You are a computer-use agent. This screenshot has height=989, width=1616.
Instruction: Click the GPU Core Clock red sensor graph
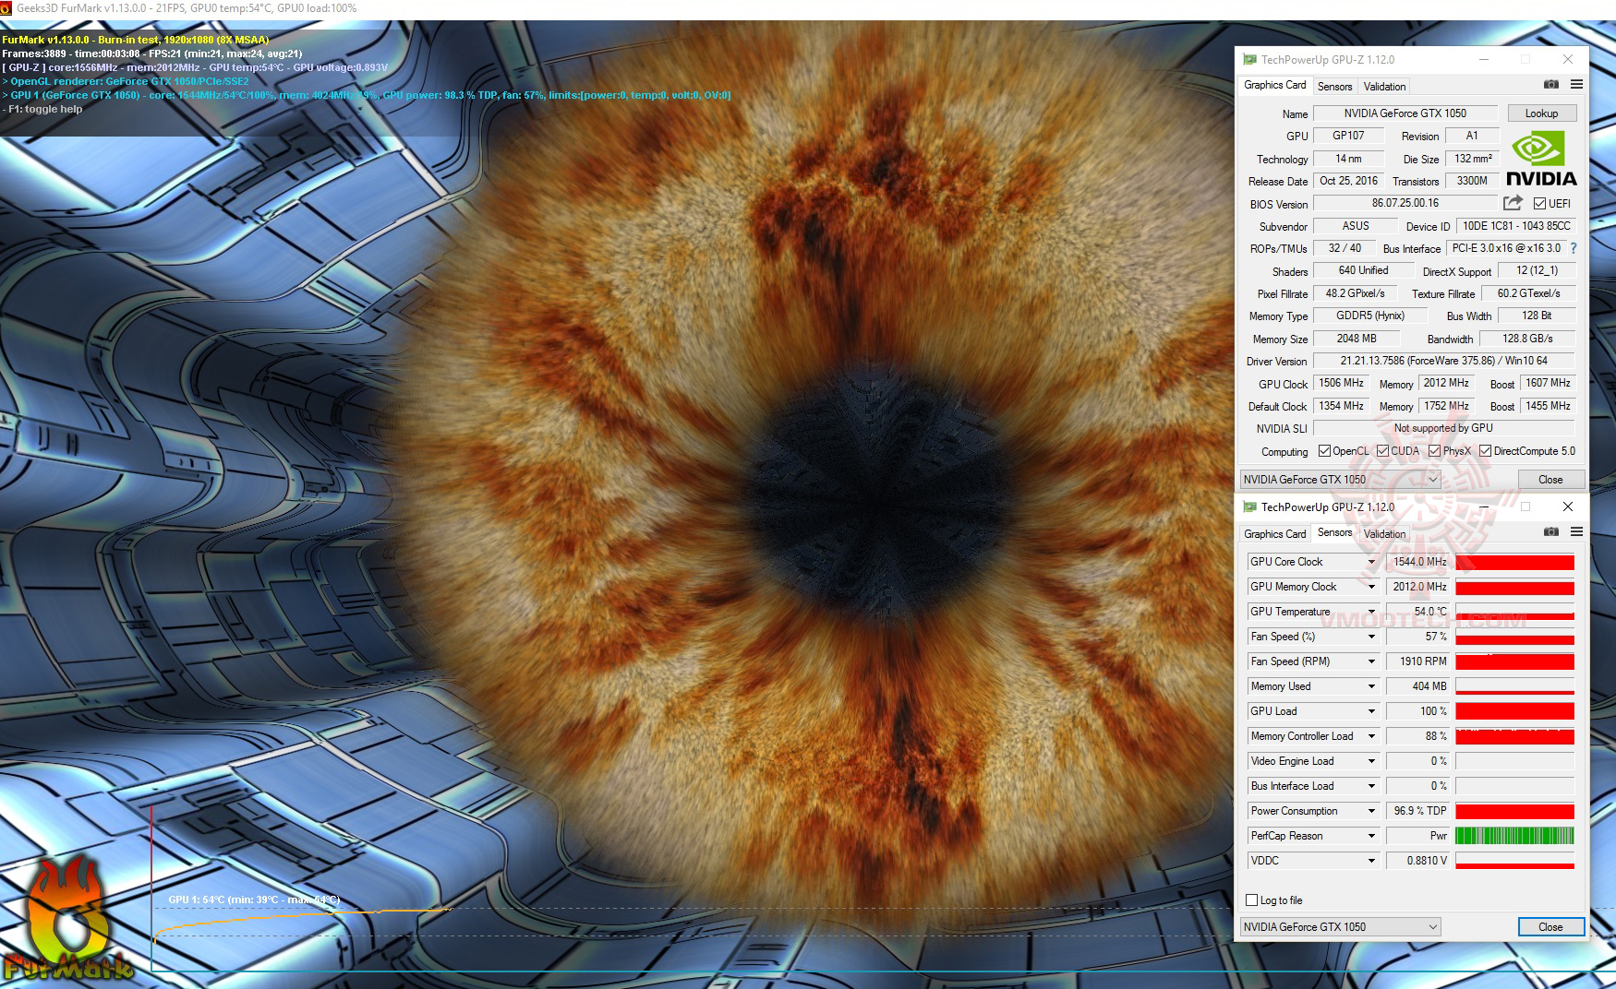point(1514,562)
